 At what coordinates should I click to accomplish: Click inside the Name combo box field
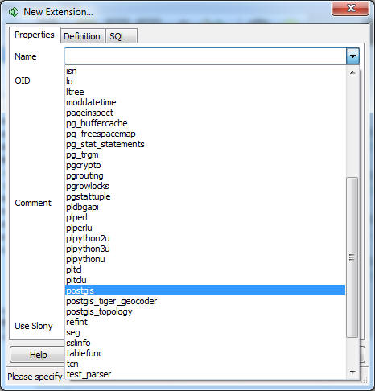click(205, 56)
